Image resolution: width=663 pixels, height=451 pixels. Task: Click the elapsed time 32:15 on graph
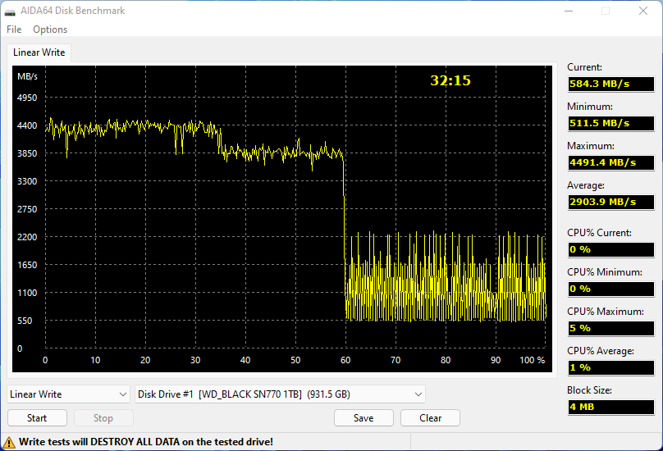pos(450,80)
